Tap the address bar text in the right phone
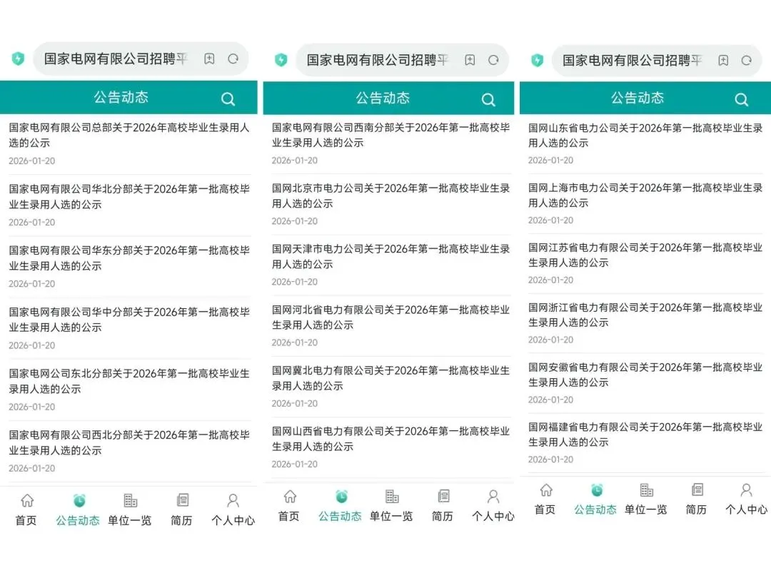 pos(632,61)
